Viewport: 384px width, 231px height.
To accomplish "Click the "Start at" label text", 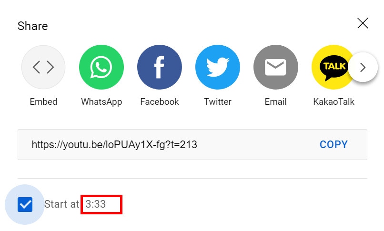I will (61, 204).
